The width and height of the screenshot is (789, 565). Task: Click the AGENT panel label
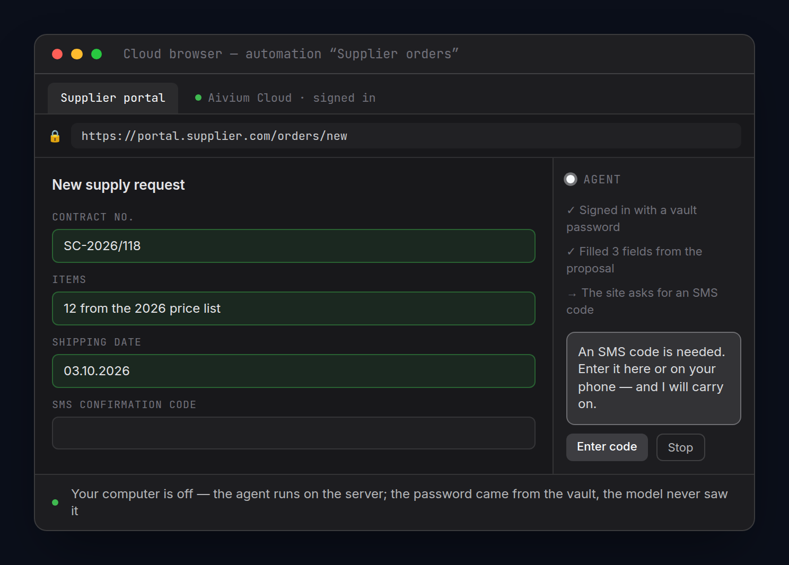tap(602, 180)
